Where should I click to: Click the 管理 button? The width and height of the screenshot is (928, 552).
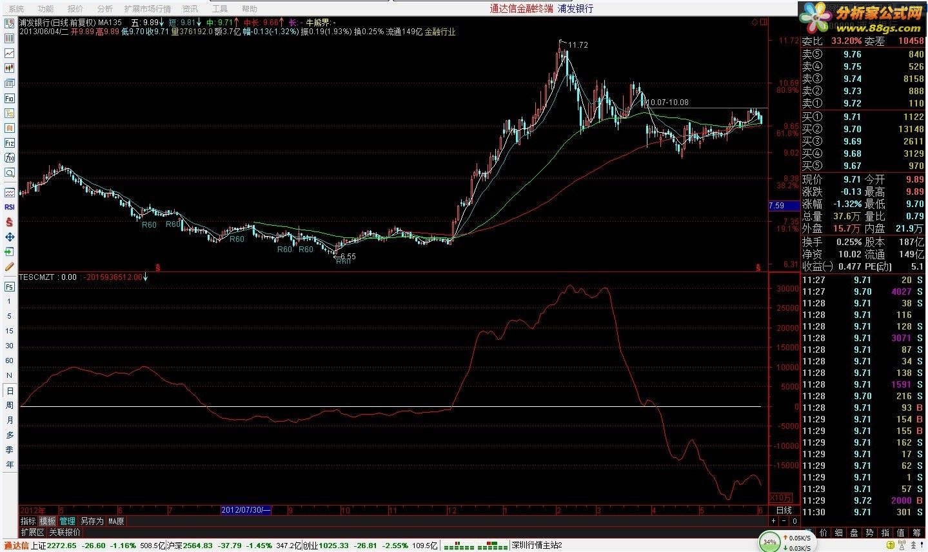pyautogui.click(x=68, y=521)
